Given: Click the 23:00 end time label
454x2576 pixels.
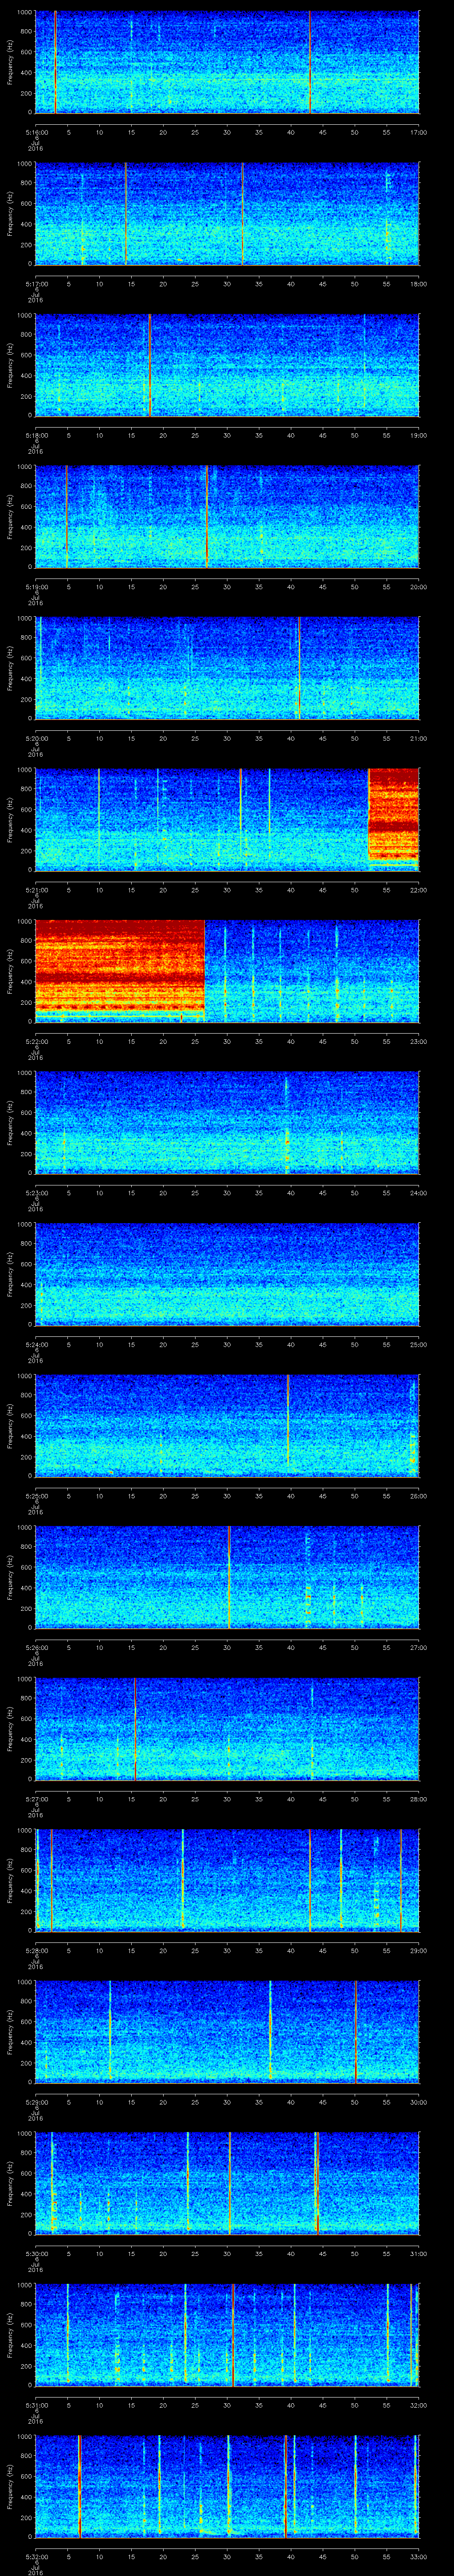Looking at the screenshot, I should [418, 1041].
